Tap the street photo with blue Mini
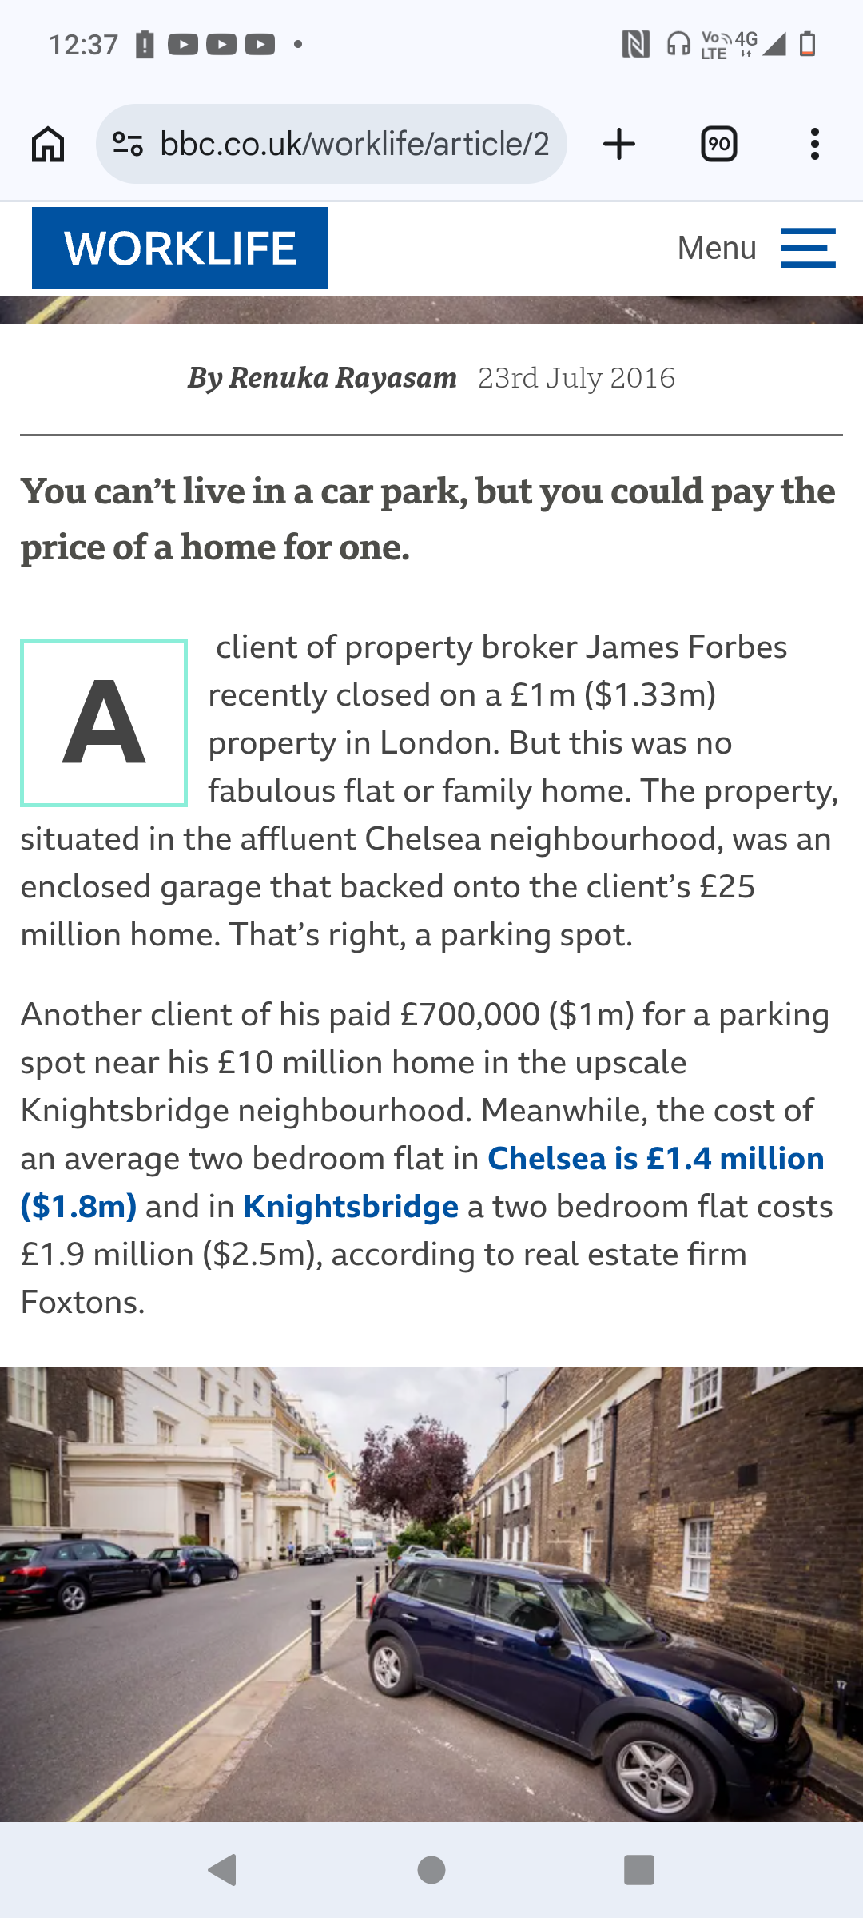 tap(431, 1594)
